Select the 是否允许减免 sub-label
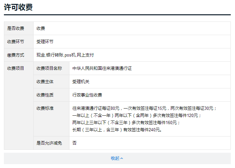Image resolution: width=235 pixels, height=168 pixels. coord(49,143)
